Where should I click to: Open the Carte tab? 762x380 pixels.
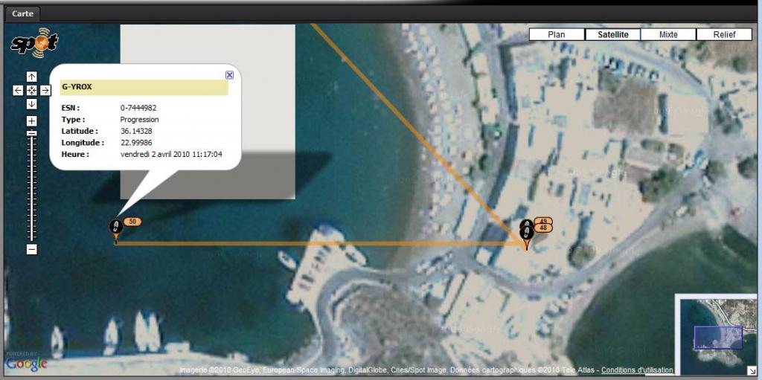click(23, 13)
